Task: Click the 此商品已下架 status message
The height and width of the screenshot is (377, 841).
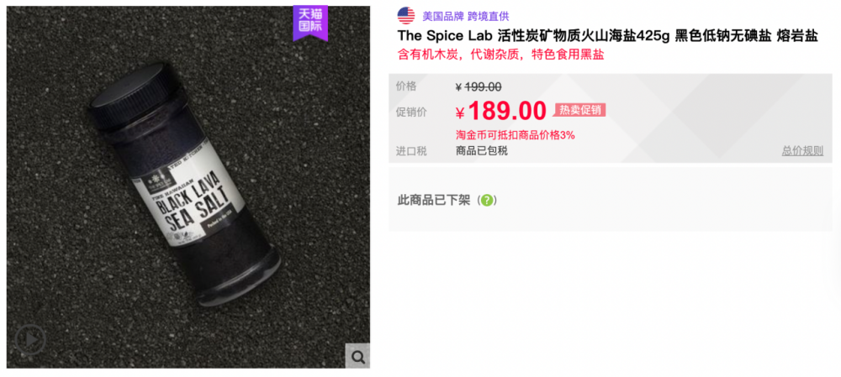Action: (434, 201)
